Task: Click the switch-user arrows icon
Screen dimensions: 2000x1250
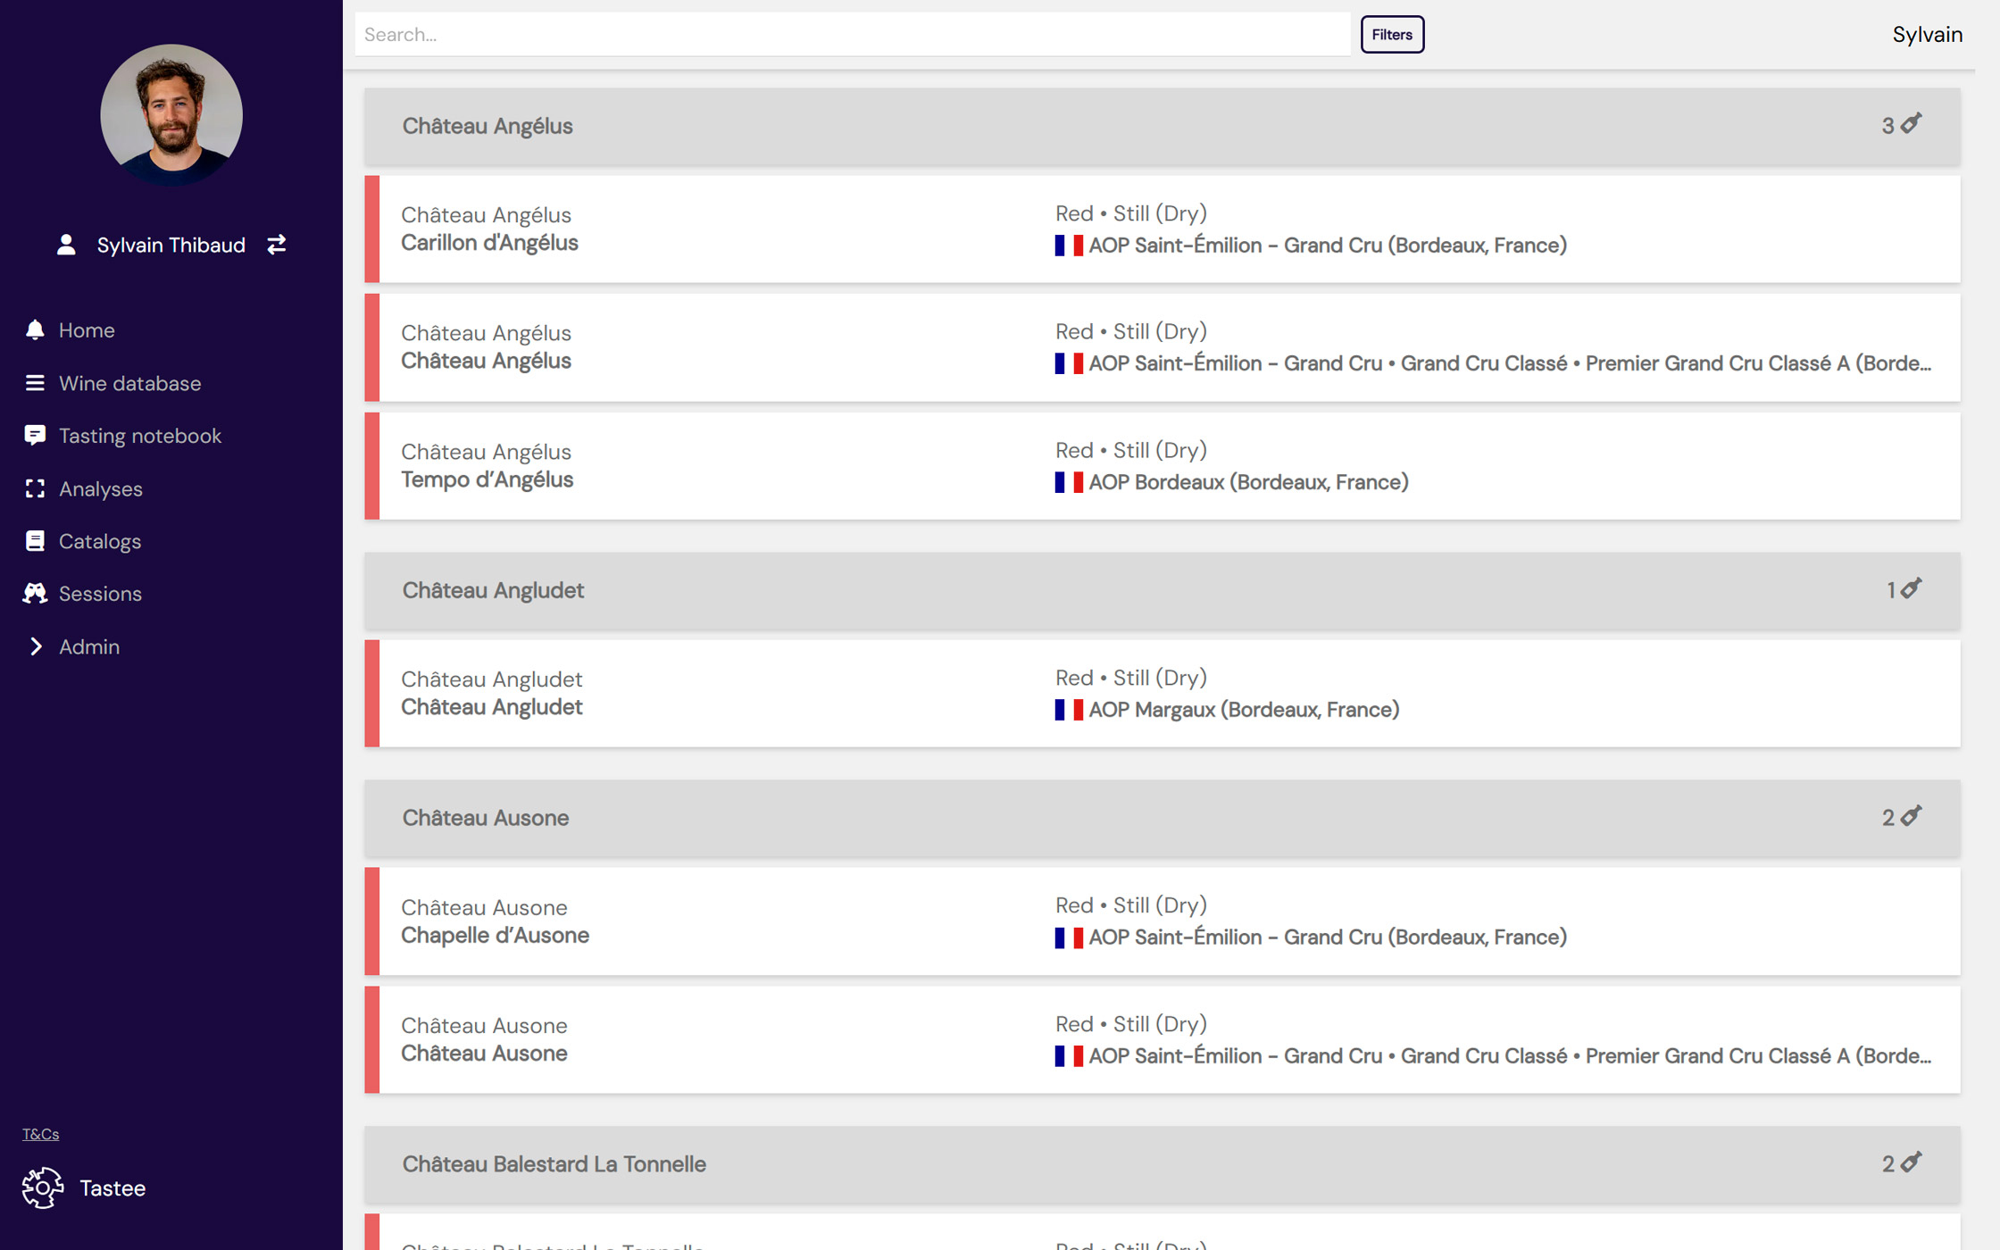Action: click(x=277, y=245)
